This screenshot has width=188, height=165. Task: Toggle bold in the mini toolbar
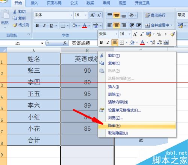(x=101, y=42)
